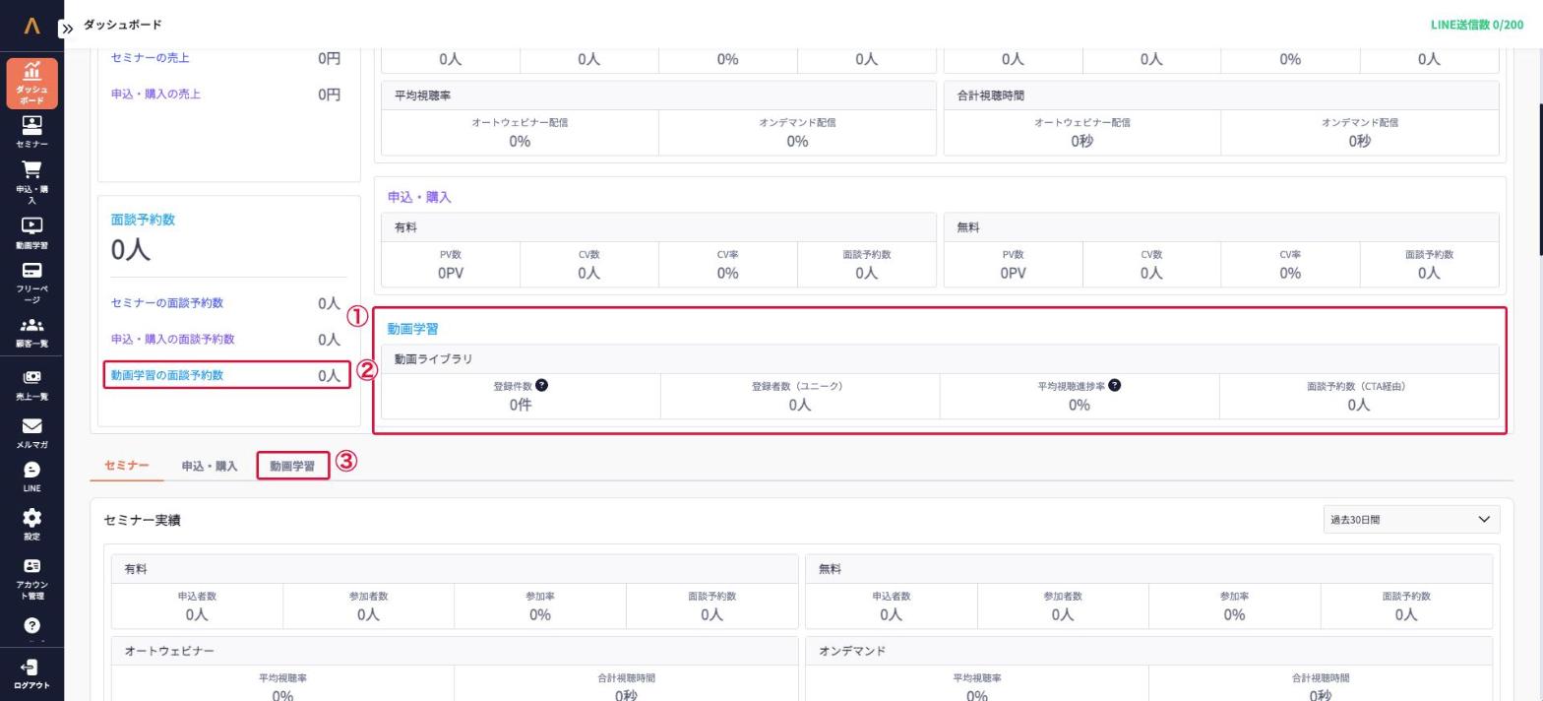1543x701 pixels.
Task: Click the help icon next to 登録件数
Action: [541, 385]
